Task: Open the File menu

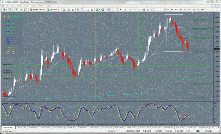Action: [x=7, y=6]
